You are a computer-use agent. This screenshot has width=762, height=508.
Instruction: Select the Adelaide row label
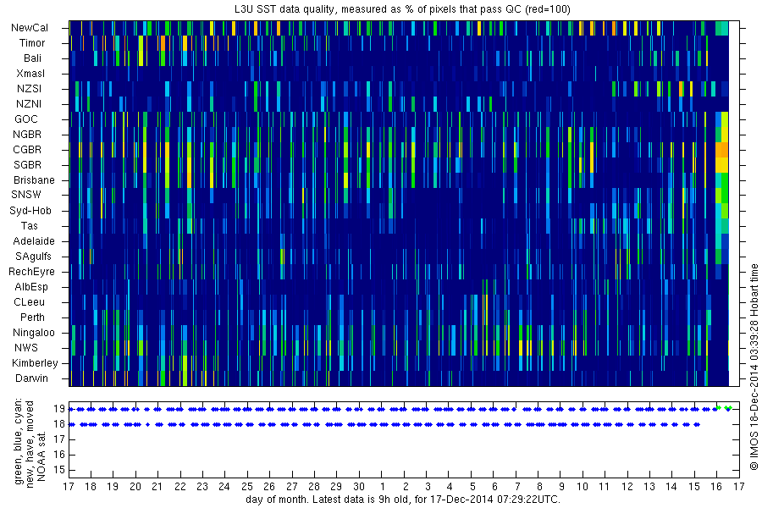coord(34,240)
